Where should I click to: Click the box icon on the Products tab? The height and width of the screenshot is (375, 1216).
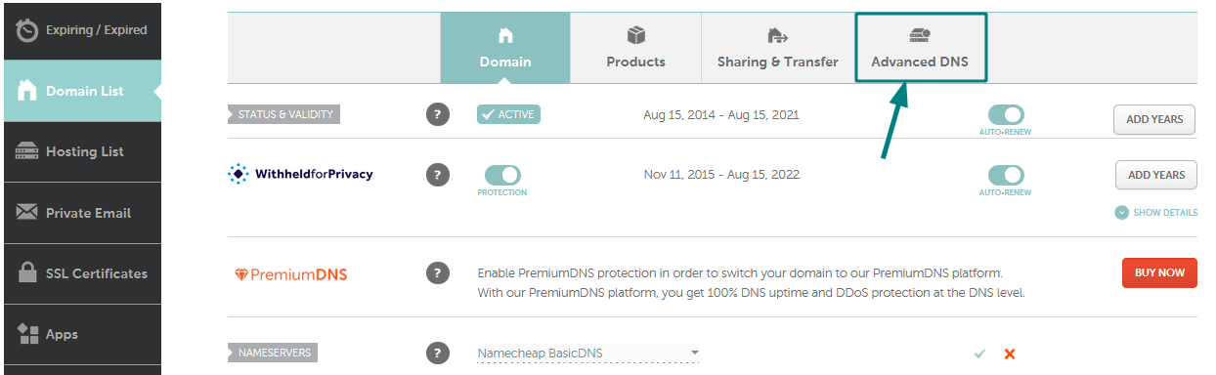pyautogui.click(x=636, y=36)
